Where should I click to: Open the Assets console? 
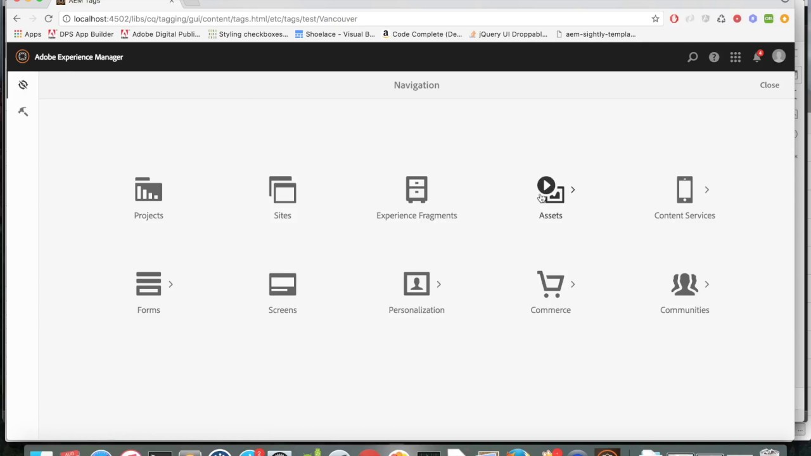tap(551, 198)
